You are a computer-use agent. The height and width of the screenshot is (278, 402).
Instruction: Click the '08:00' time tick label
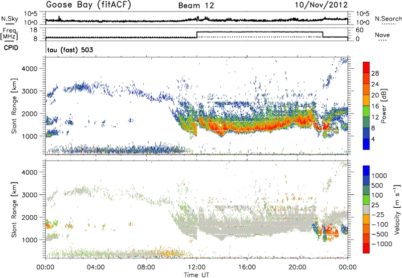(146, 267)
